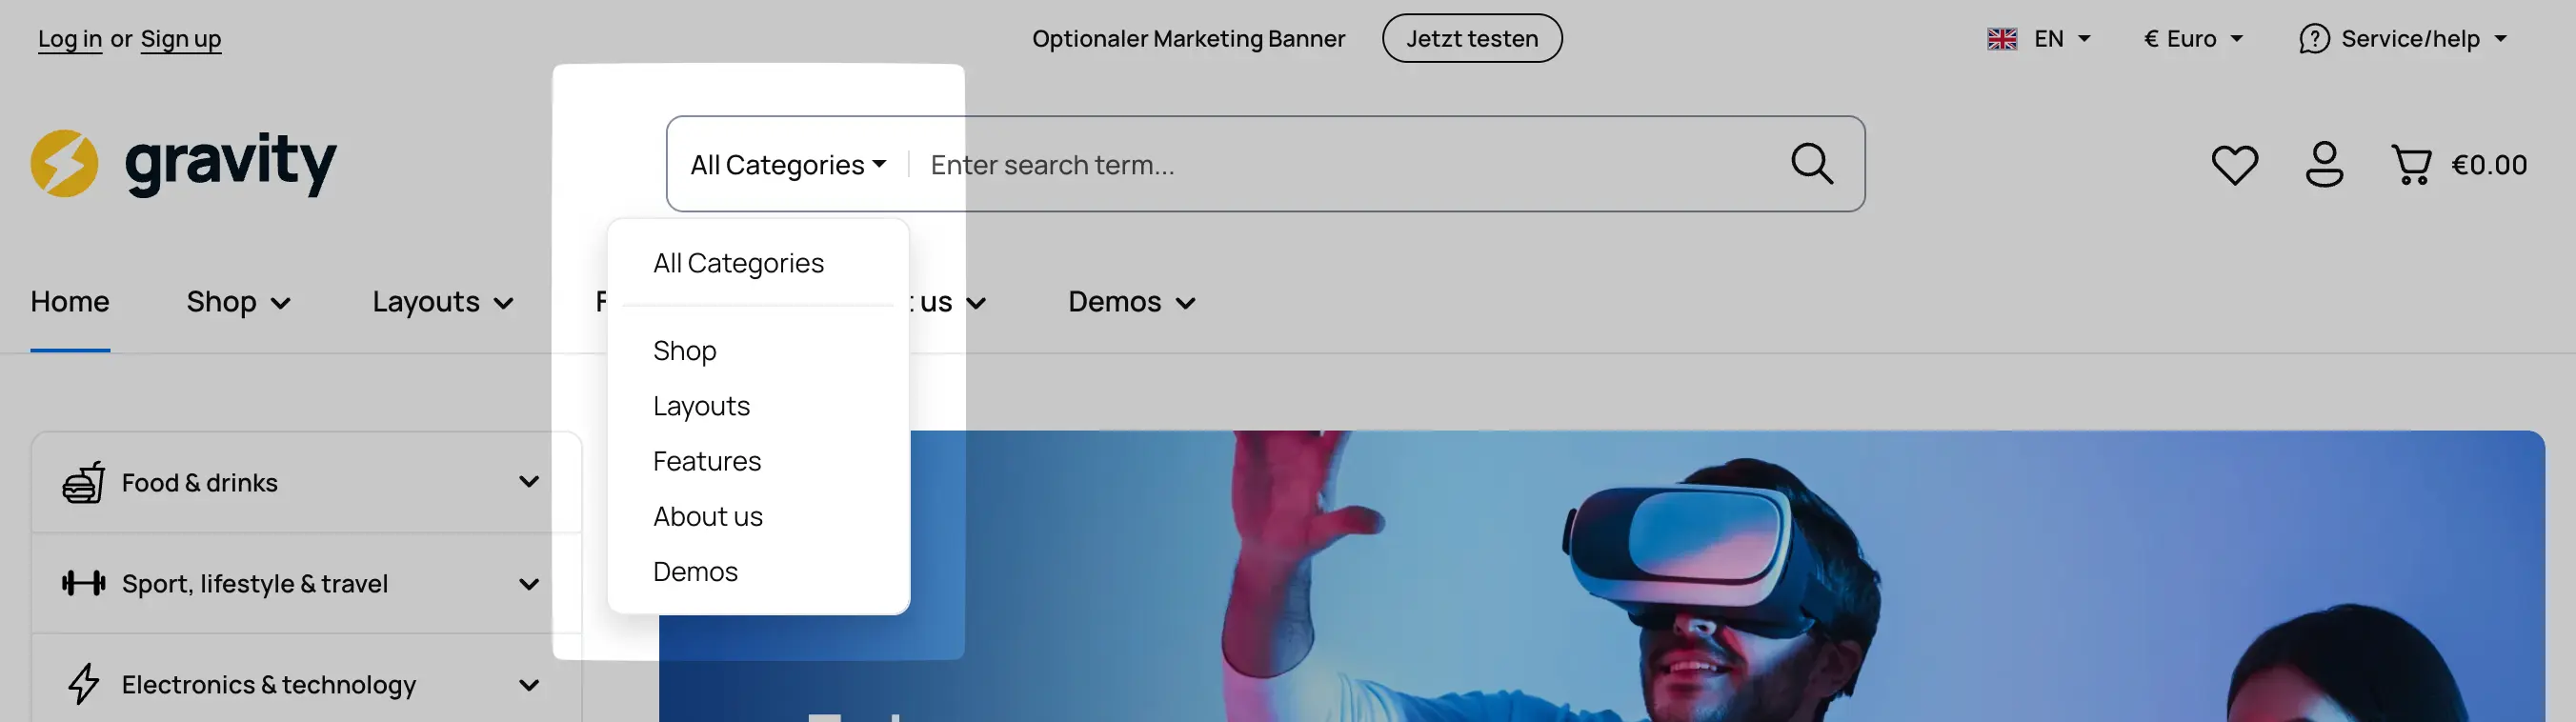Open the shopping cart icon
Image resolution: width=2576 pixels, height=722 pixels.
[2411, 165]
